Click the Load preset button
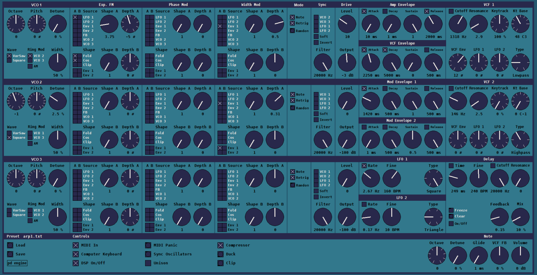Viewport: 537px width, 275px height. 10,245
